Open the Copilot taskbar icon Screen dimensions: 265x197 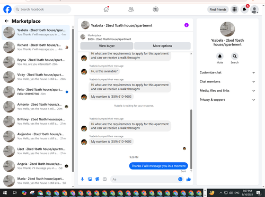point(24,193)
